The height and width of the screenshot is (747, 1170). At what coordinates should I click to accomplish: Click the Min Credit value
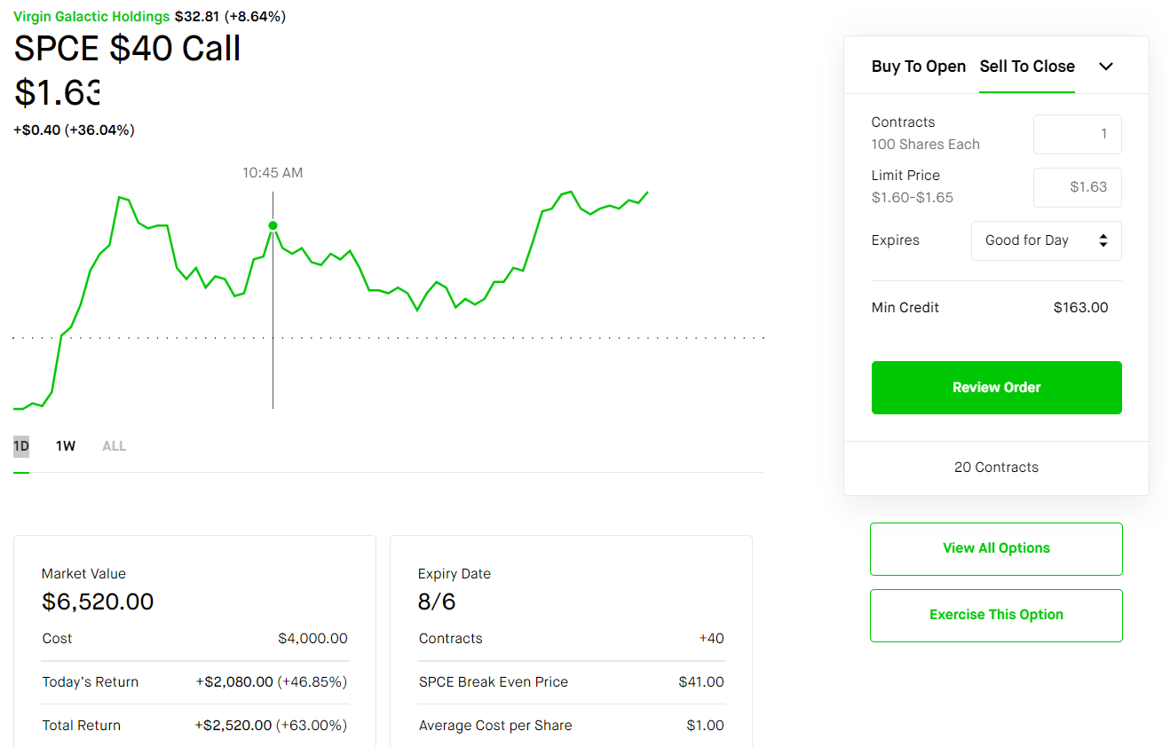(1080, 307)
